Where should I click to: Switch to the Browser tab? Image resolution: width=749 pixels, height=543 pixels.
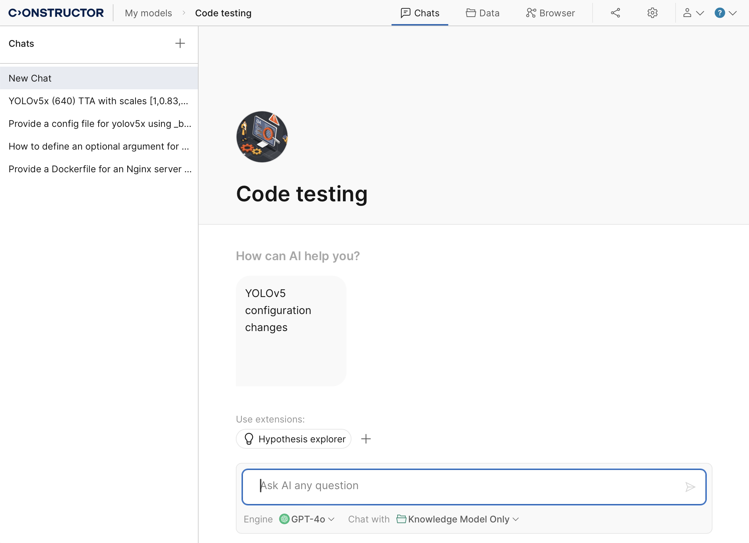[x=550, y=13]
